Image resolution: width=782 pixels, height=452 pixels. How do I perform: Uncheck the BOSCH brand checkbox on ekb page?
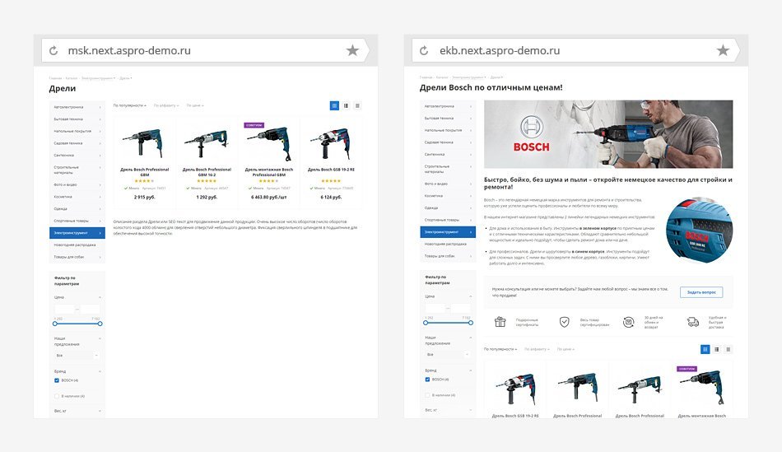pos(427,380)
